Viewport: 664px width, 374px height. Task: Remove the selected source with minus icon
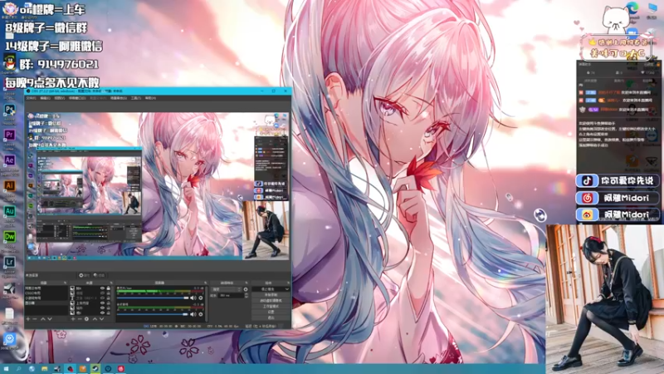click(x=80, y=319)
